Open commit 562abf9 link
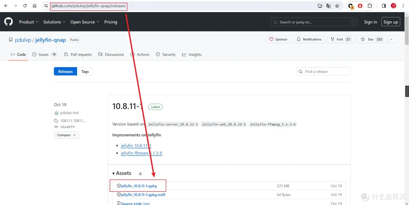The width and height of the screenshot is (409, 205). coord(67,127)
